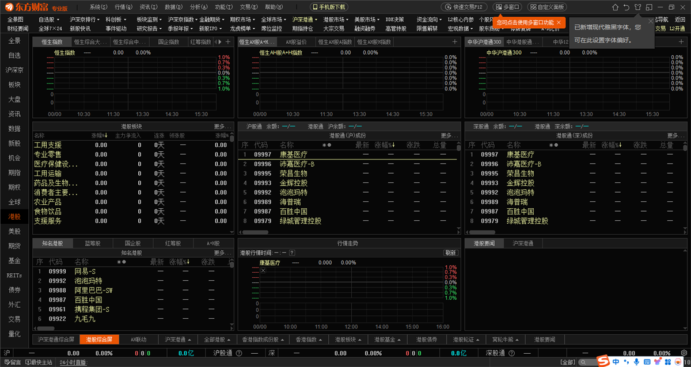Screen dimensions: 691x367
Task: Open 大宗交易 in the toolbar
Action: tap(334, 28)
